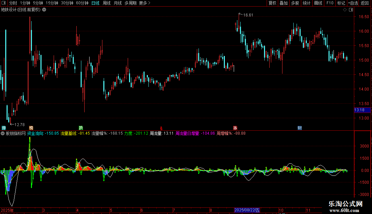372x214 pixels.
Task: Select the 1分钟 period tab
Action: point(25,3)
